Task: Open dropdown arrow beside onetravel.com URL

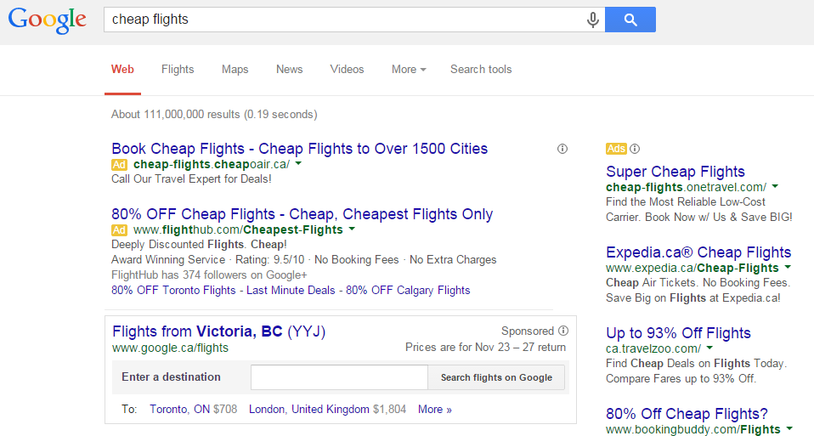Action: click(x=775, y=186)
